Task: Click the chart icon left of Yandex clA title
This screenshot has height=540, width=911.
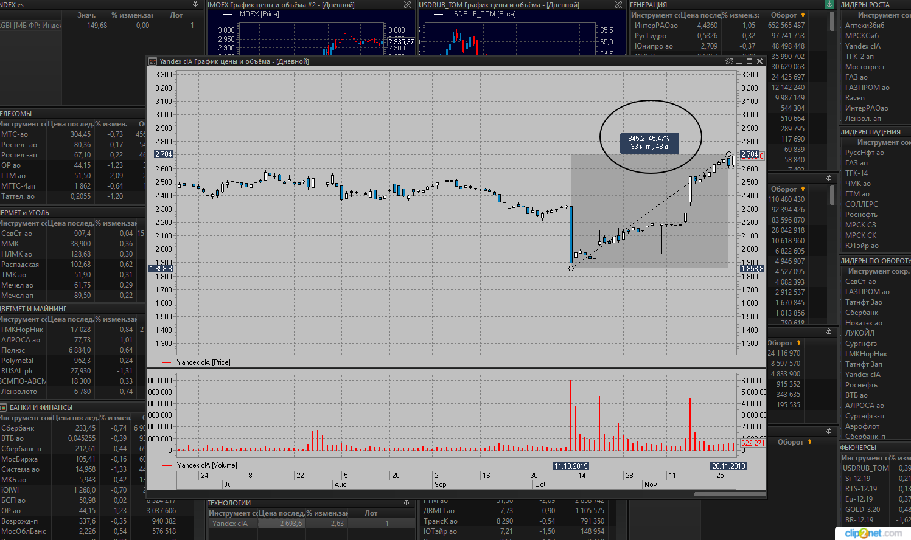Action: pos(153,61)
